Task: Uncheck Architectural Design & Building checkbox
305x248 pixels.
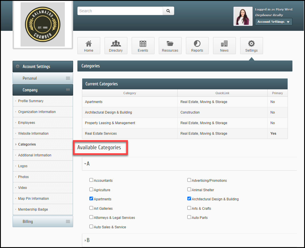Action: [x=189, y=199]
